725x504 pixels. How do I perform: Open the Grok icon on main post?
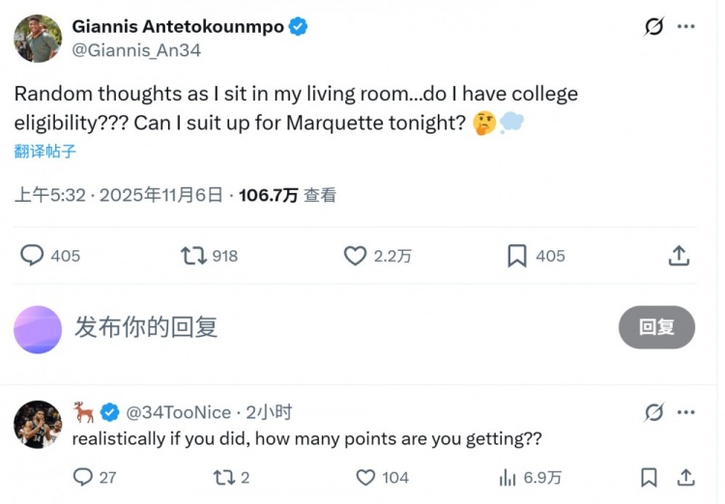click(654, 27)
